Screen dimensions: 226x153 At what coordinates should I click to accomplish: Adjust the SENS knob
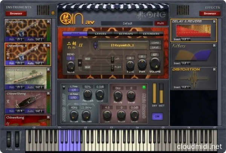click(x=71, y=66)
